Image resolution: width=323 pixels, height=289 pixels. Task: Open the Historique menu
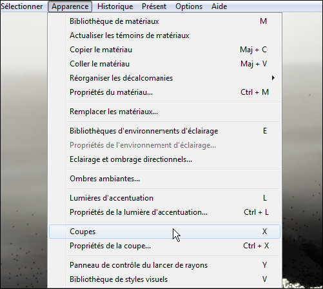pyautogui.click(x=115, y=6)
